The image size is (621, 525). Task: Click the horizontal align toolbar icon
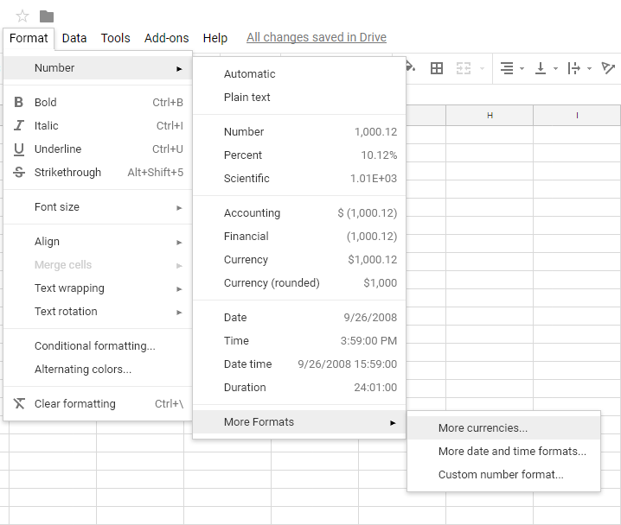click(507, 68)
